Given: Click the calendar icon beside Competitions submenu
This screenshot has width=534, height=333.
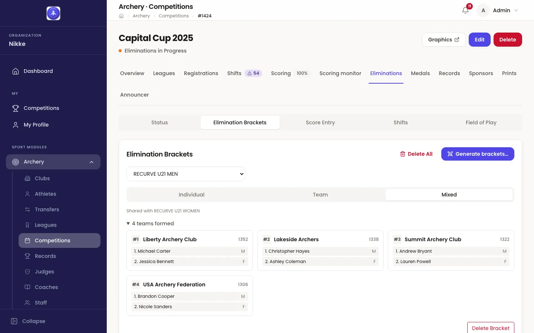Looking at the screenshot, I should pos(27,240).
